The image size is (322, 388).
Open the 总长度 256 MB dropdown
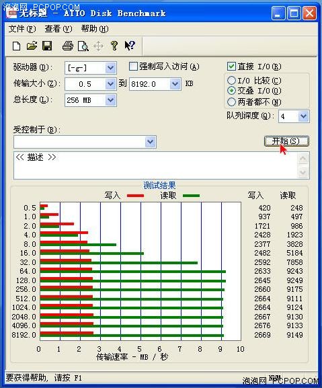[110, 100]
